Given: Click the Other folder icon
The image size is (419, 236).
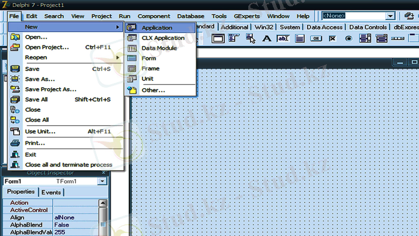Looking at the screenshot, I should [132, 90].
